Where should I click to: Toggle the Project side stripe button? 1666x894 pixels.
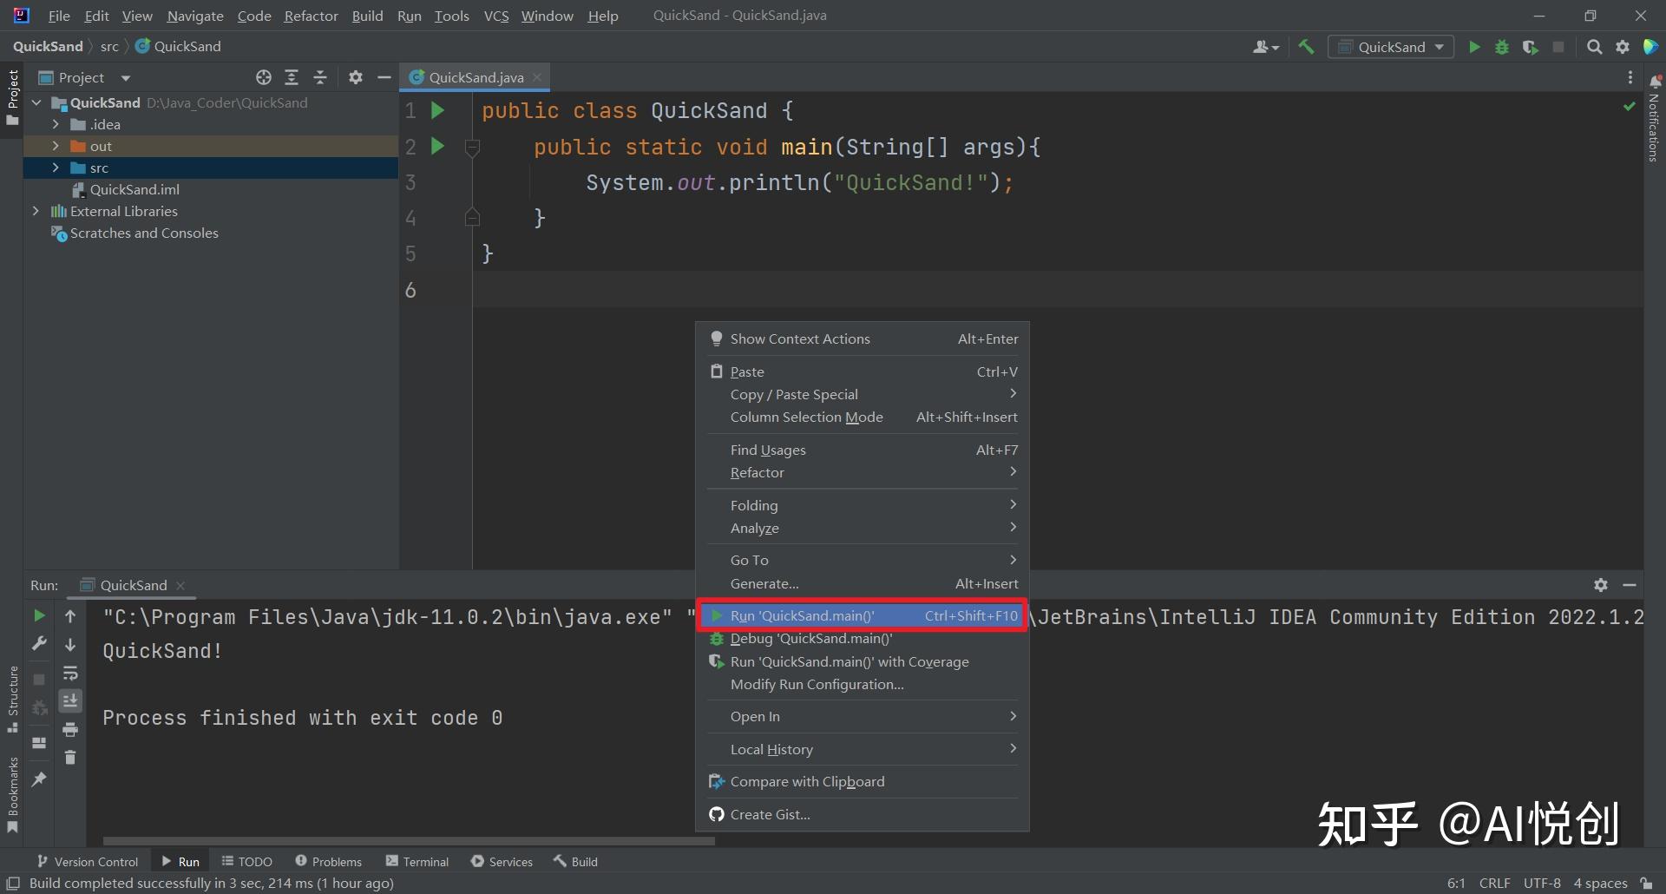click(x=12, y=96)
